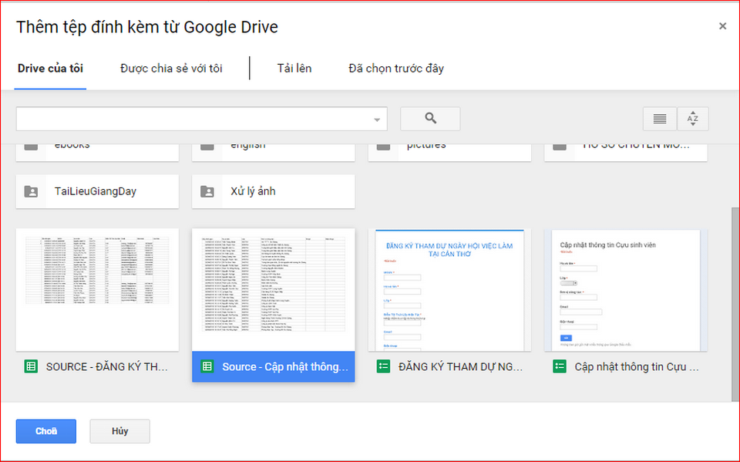Switch to Drive của tôi tab

pos(50,69)
